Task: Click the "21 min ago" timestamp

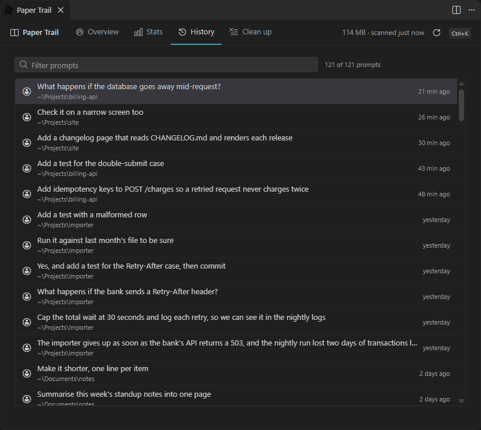Action: [434, 91]
